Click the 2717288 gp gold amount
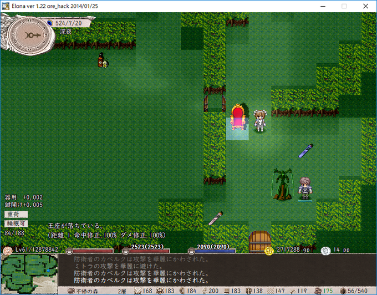The width and height of the screenshot is (377, 295). tap(293, 250)
